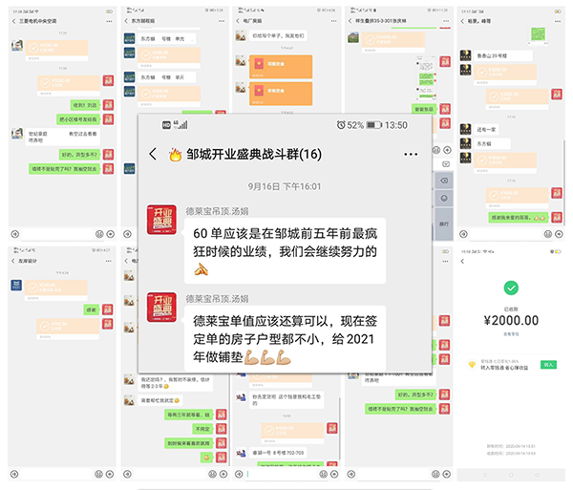Open the sent screenshot image in 35-3-301 chat

coord(426,77)
